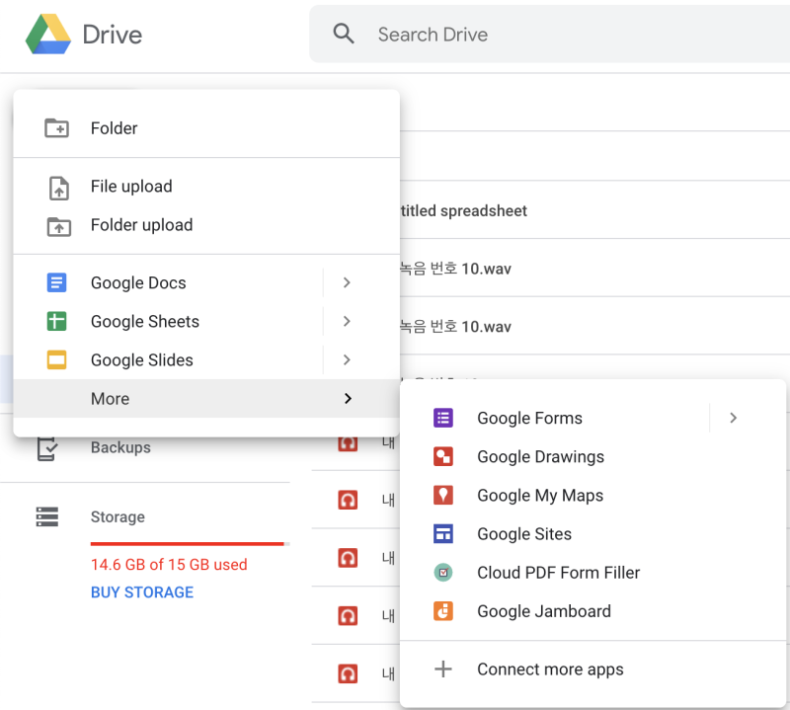790x710 pixels.
Task: Click the Cloud PDF Form Filler icon
Action: click(x=443, y=572)
